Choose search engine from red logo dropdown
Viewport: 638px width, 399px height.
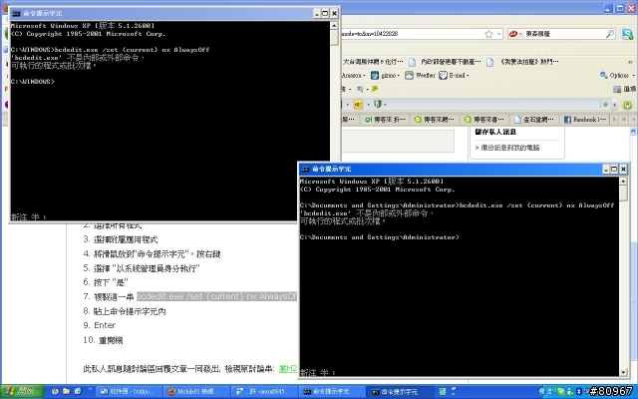pyautogui.click(x=515, y=34)
